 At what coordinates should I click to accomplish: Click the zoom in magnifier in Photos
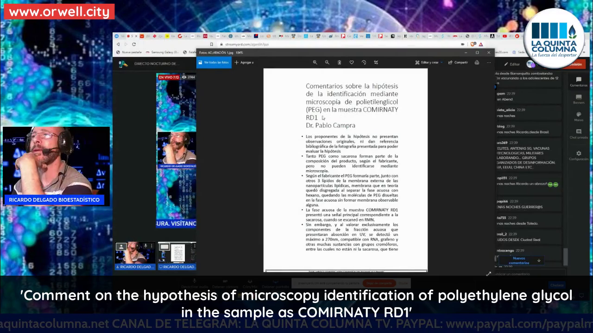(x=315, y=62)
